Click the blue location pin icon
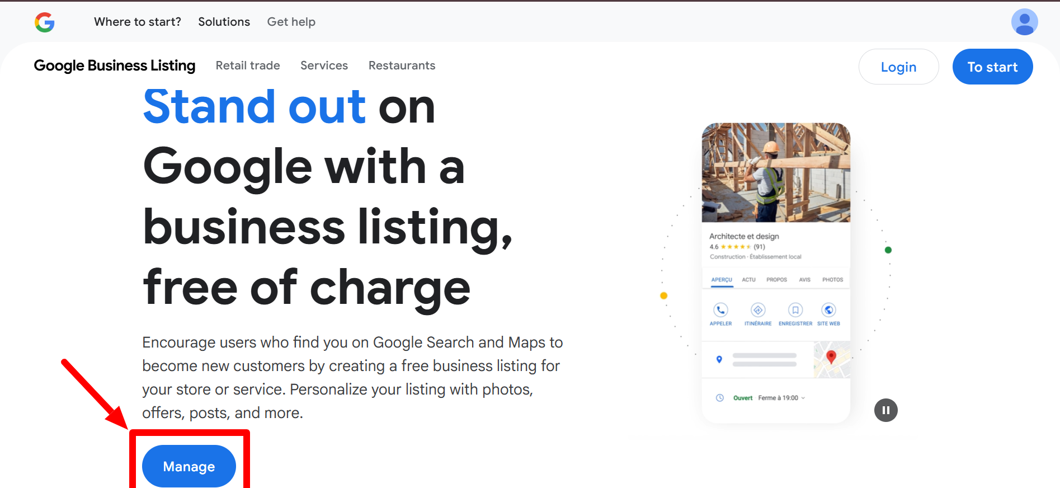The height and width of the screenshot is (488, 1060). 719,359
